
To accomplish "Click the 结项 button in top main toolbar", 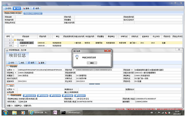I will (36, 9).
